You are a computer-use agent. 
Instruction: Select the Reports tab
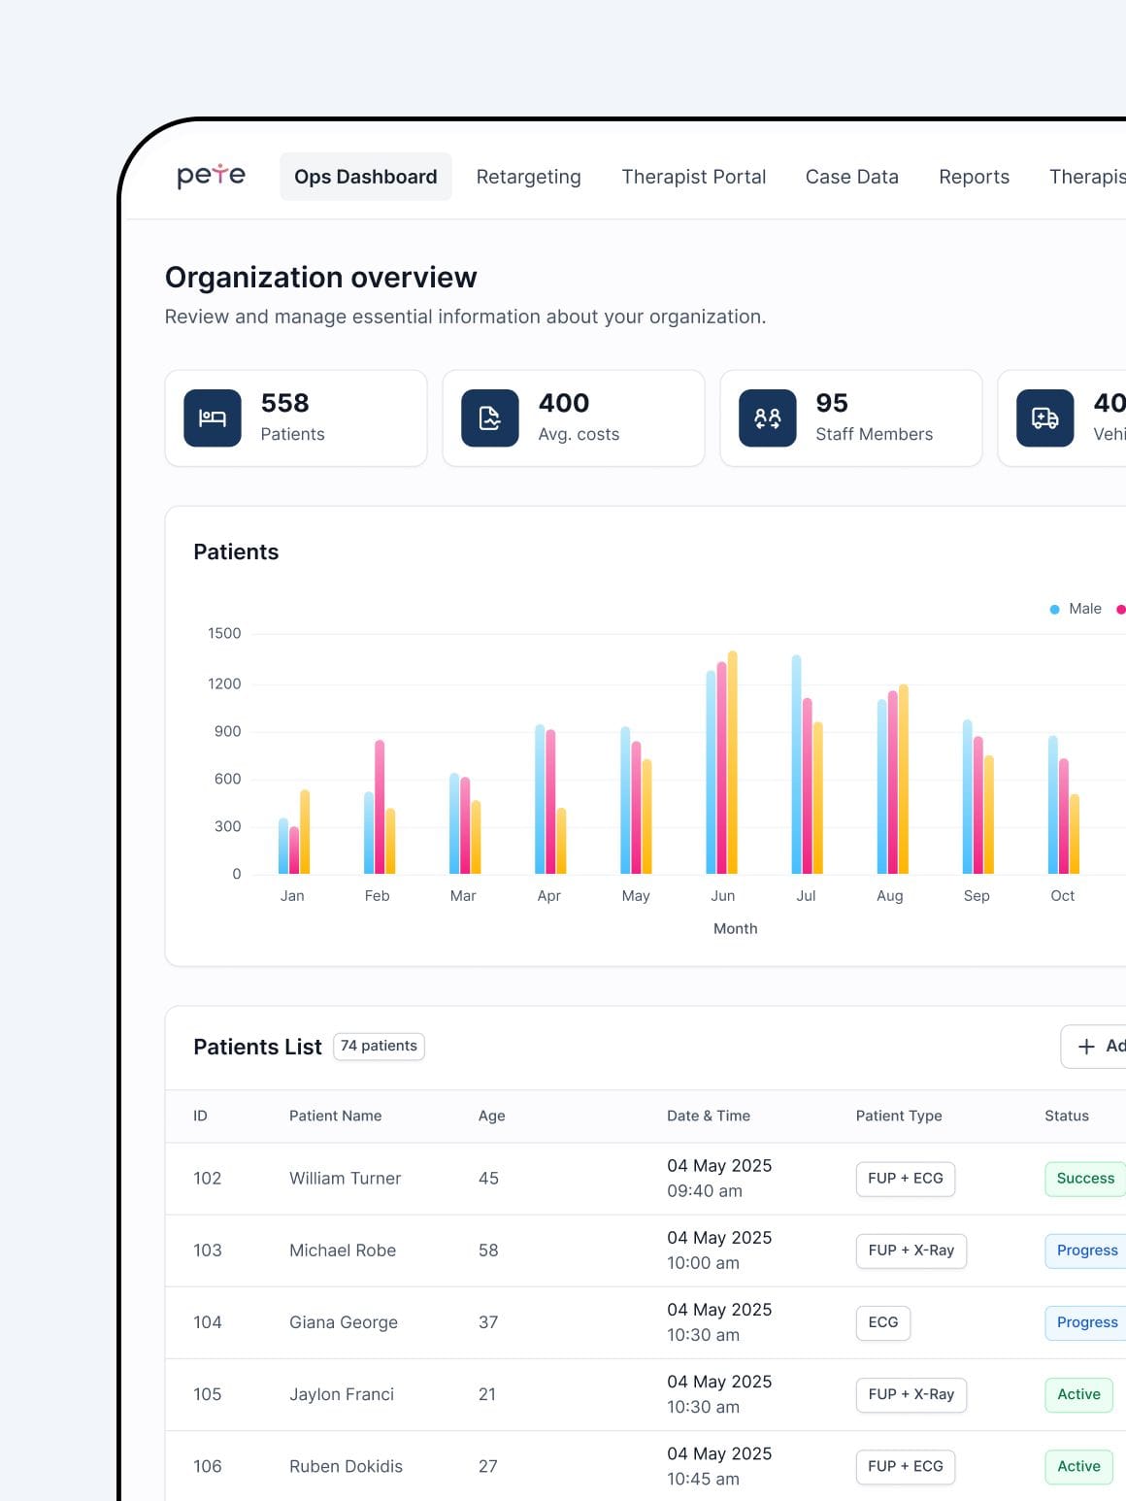pos(974,177)
